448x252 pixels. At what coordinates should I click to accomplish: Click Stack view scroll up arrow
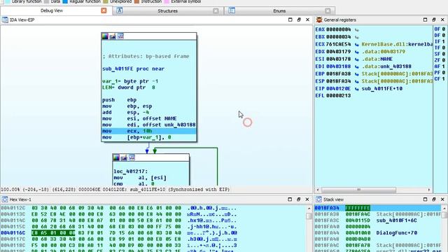tap(444, 209)
